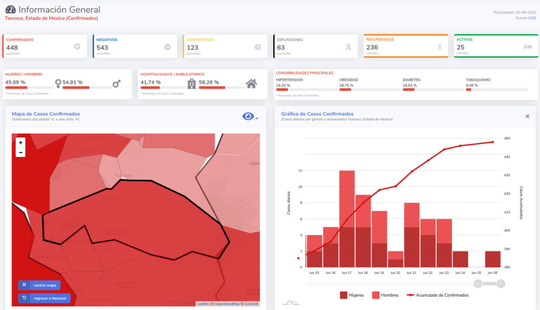Toggle the Hombres series in chart legend
540x310 pixels.
(x=385, y=295)
